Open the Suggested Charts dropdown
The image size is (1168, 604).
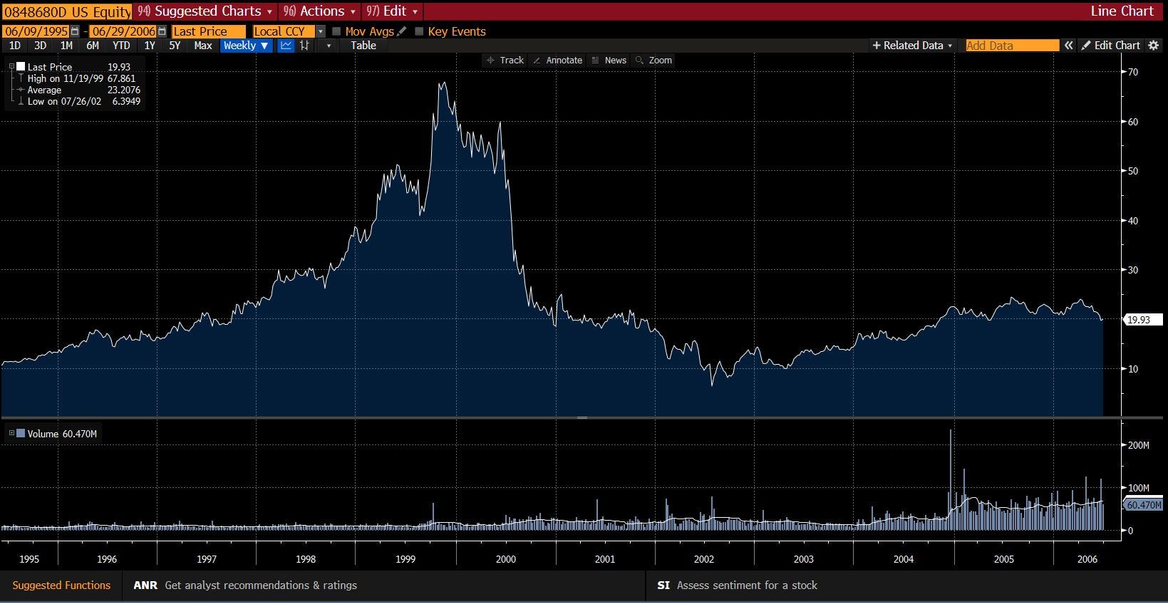click(205, 11)
